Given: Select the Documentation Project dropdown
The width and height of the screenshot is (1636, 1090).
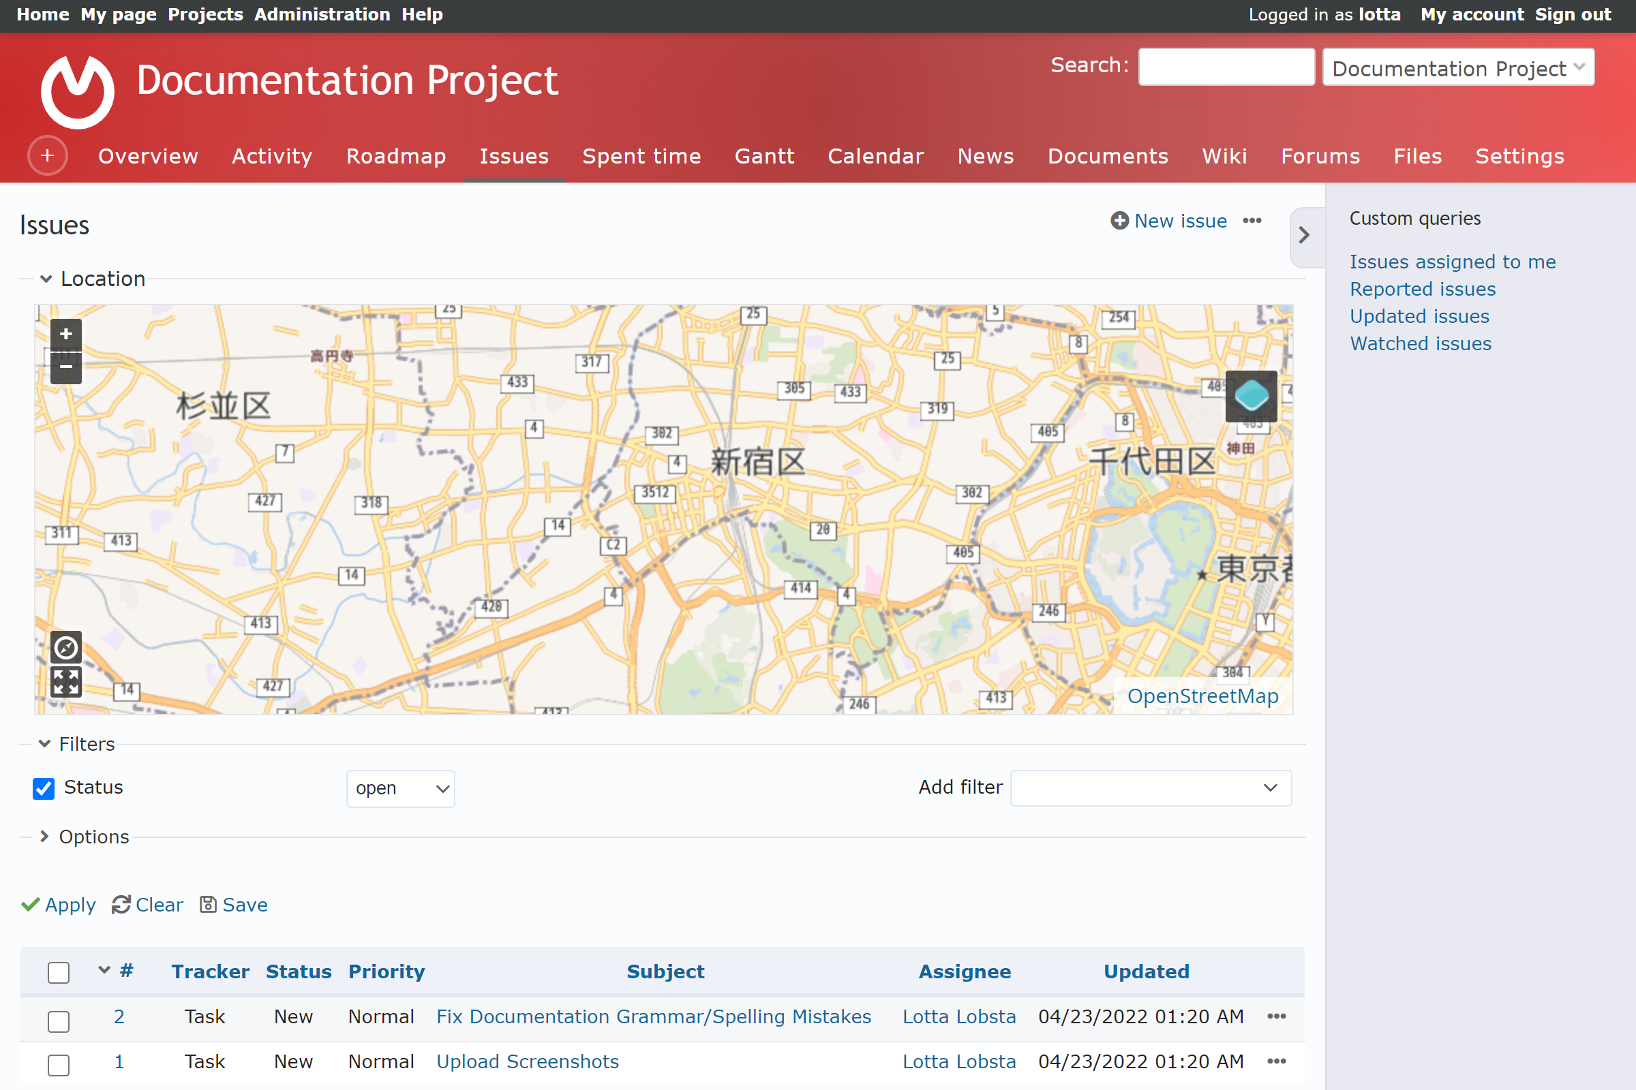Looking at the screenshot, I should [x=1457, y=67].
